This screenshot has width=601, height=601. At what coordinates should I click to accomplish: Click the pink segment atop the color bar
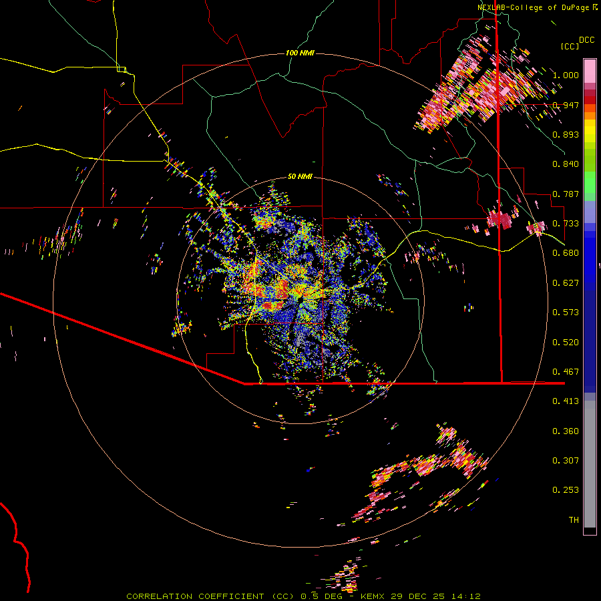(x=590, y=71)
